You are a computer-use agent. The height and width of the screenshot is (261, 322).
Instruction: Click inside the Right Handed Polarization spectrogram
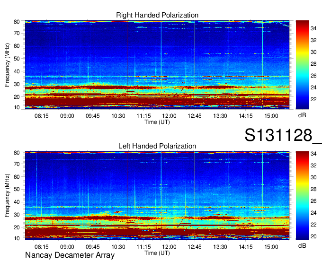[x=157, y=65]
